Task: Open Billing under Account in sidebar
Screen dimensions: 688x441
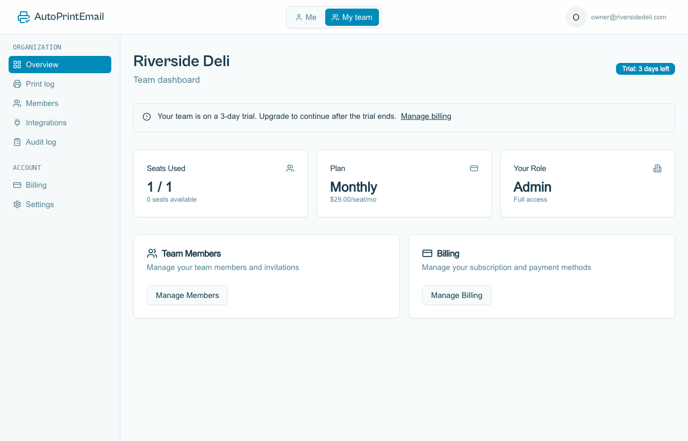Action: pos(60,185)
